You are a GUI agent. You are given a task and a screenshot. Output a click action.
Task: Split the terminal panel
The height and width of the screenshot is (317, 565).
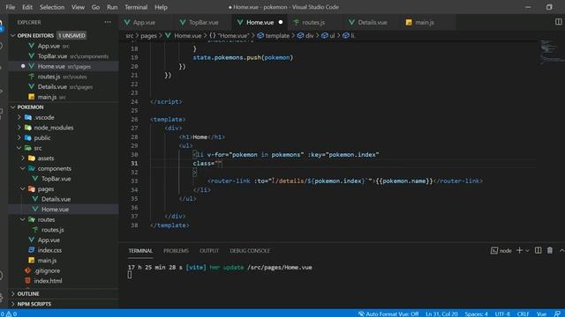point(538,250)
